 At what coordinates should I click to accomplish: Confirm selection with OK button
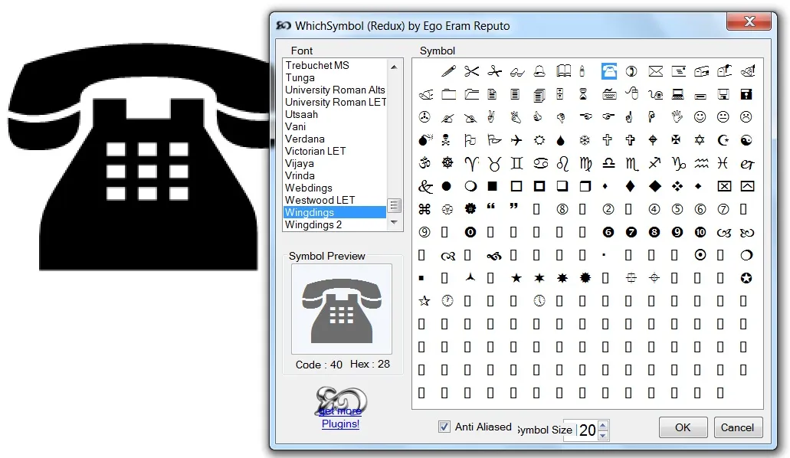pos(683,427)
